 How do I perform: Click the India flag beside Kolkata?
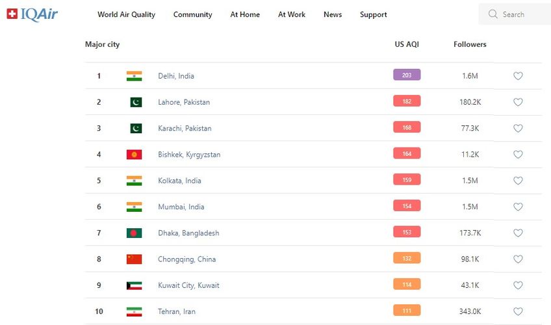click(134, 181)
